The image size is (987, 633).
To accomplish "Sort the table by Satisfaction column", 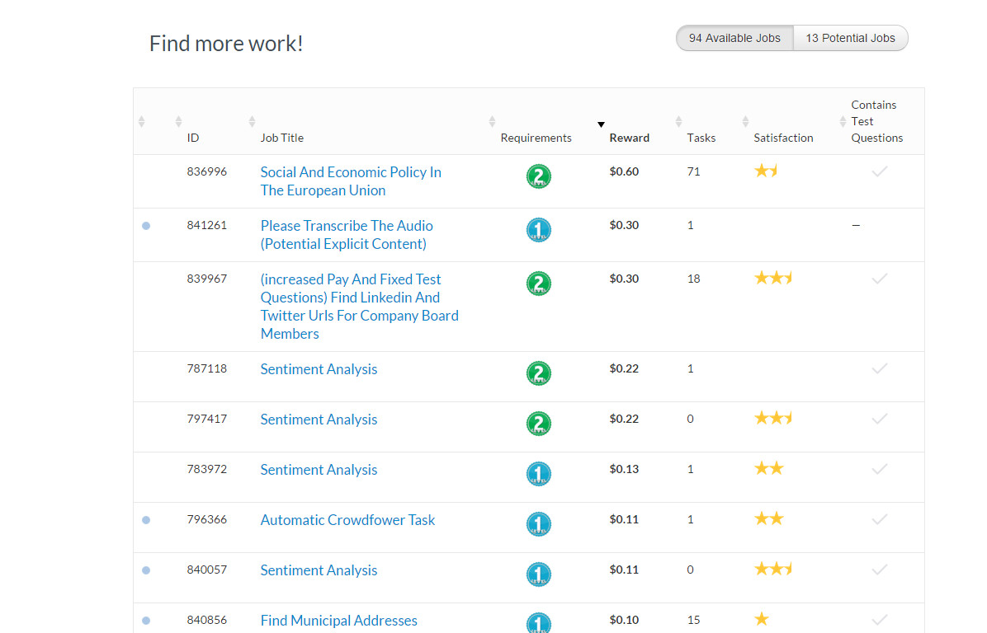I will coord(783,138).
